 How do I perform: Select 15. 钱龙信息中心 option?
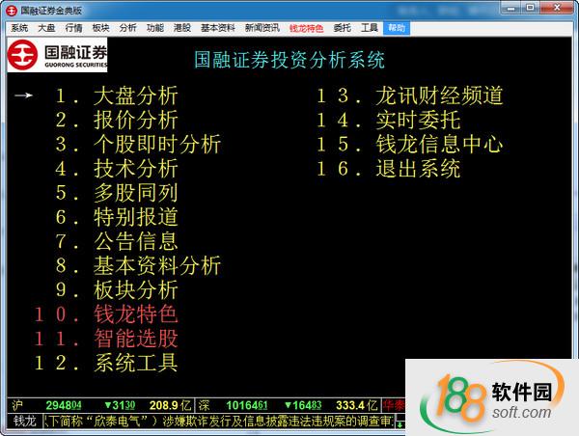point(410,145)
